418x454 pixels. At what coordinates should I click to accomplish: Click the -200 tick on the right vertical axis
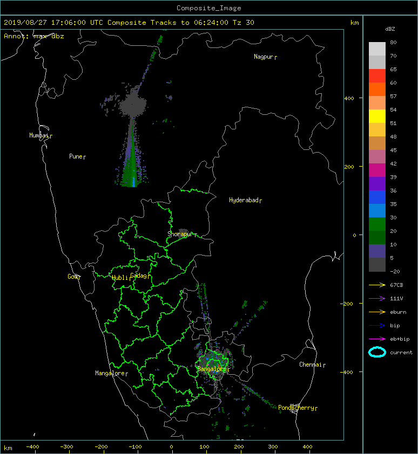(x=347, y=304)
